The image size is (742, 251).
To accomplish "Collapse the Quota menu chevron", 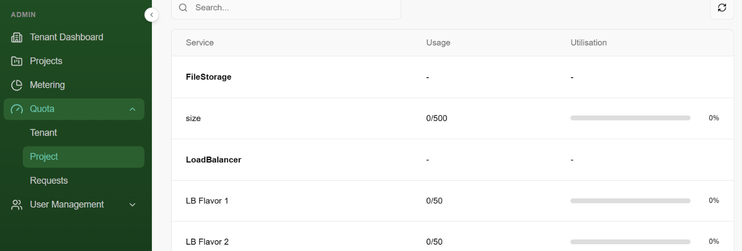I will tap(132, 109).
